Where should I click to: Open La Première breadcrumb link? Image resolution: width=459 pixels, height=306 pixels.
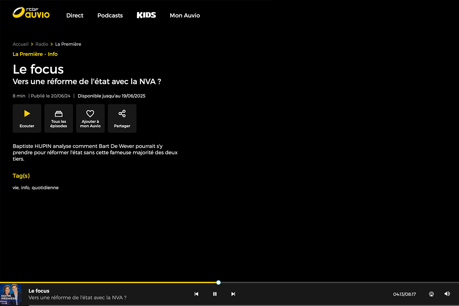(68, 44)
